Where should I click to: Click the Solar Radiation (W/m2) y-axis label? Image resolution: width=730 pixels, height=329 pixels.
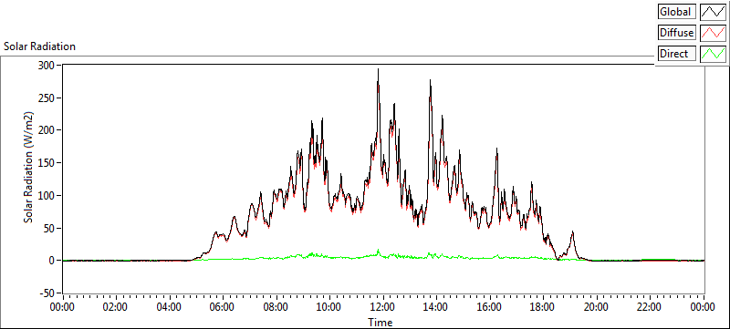tap(29, 168)
